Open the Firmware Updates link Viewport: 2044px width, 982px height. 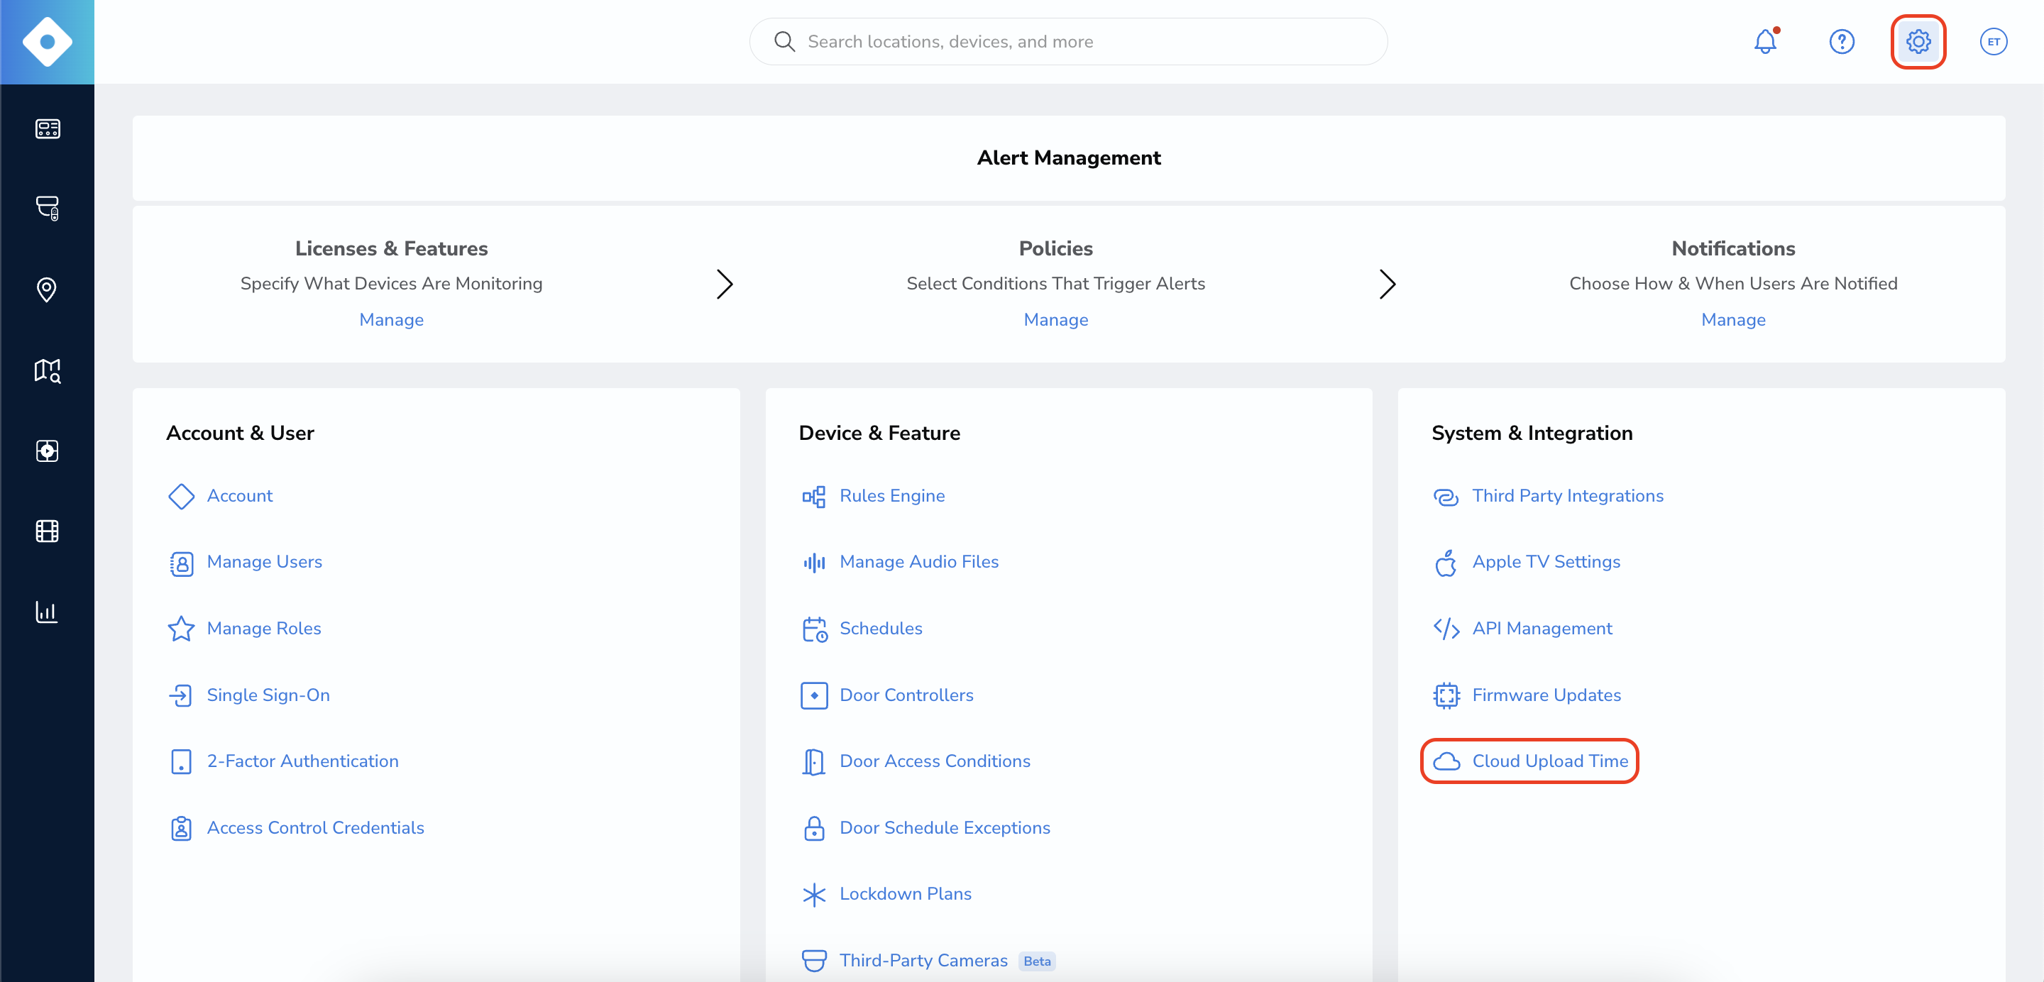tap(1546, 695)
